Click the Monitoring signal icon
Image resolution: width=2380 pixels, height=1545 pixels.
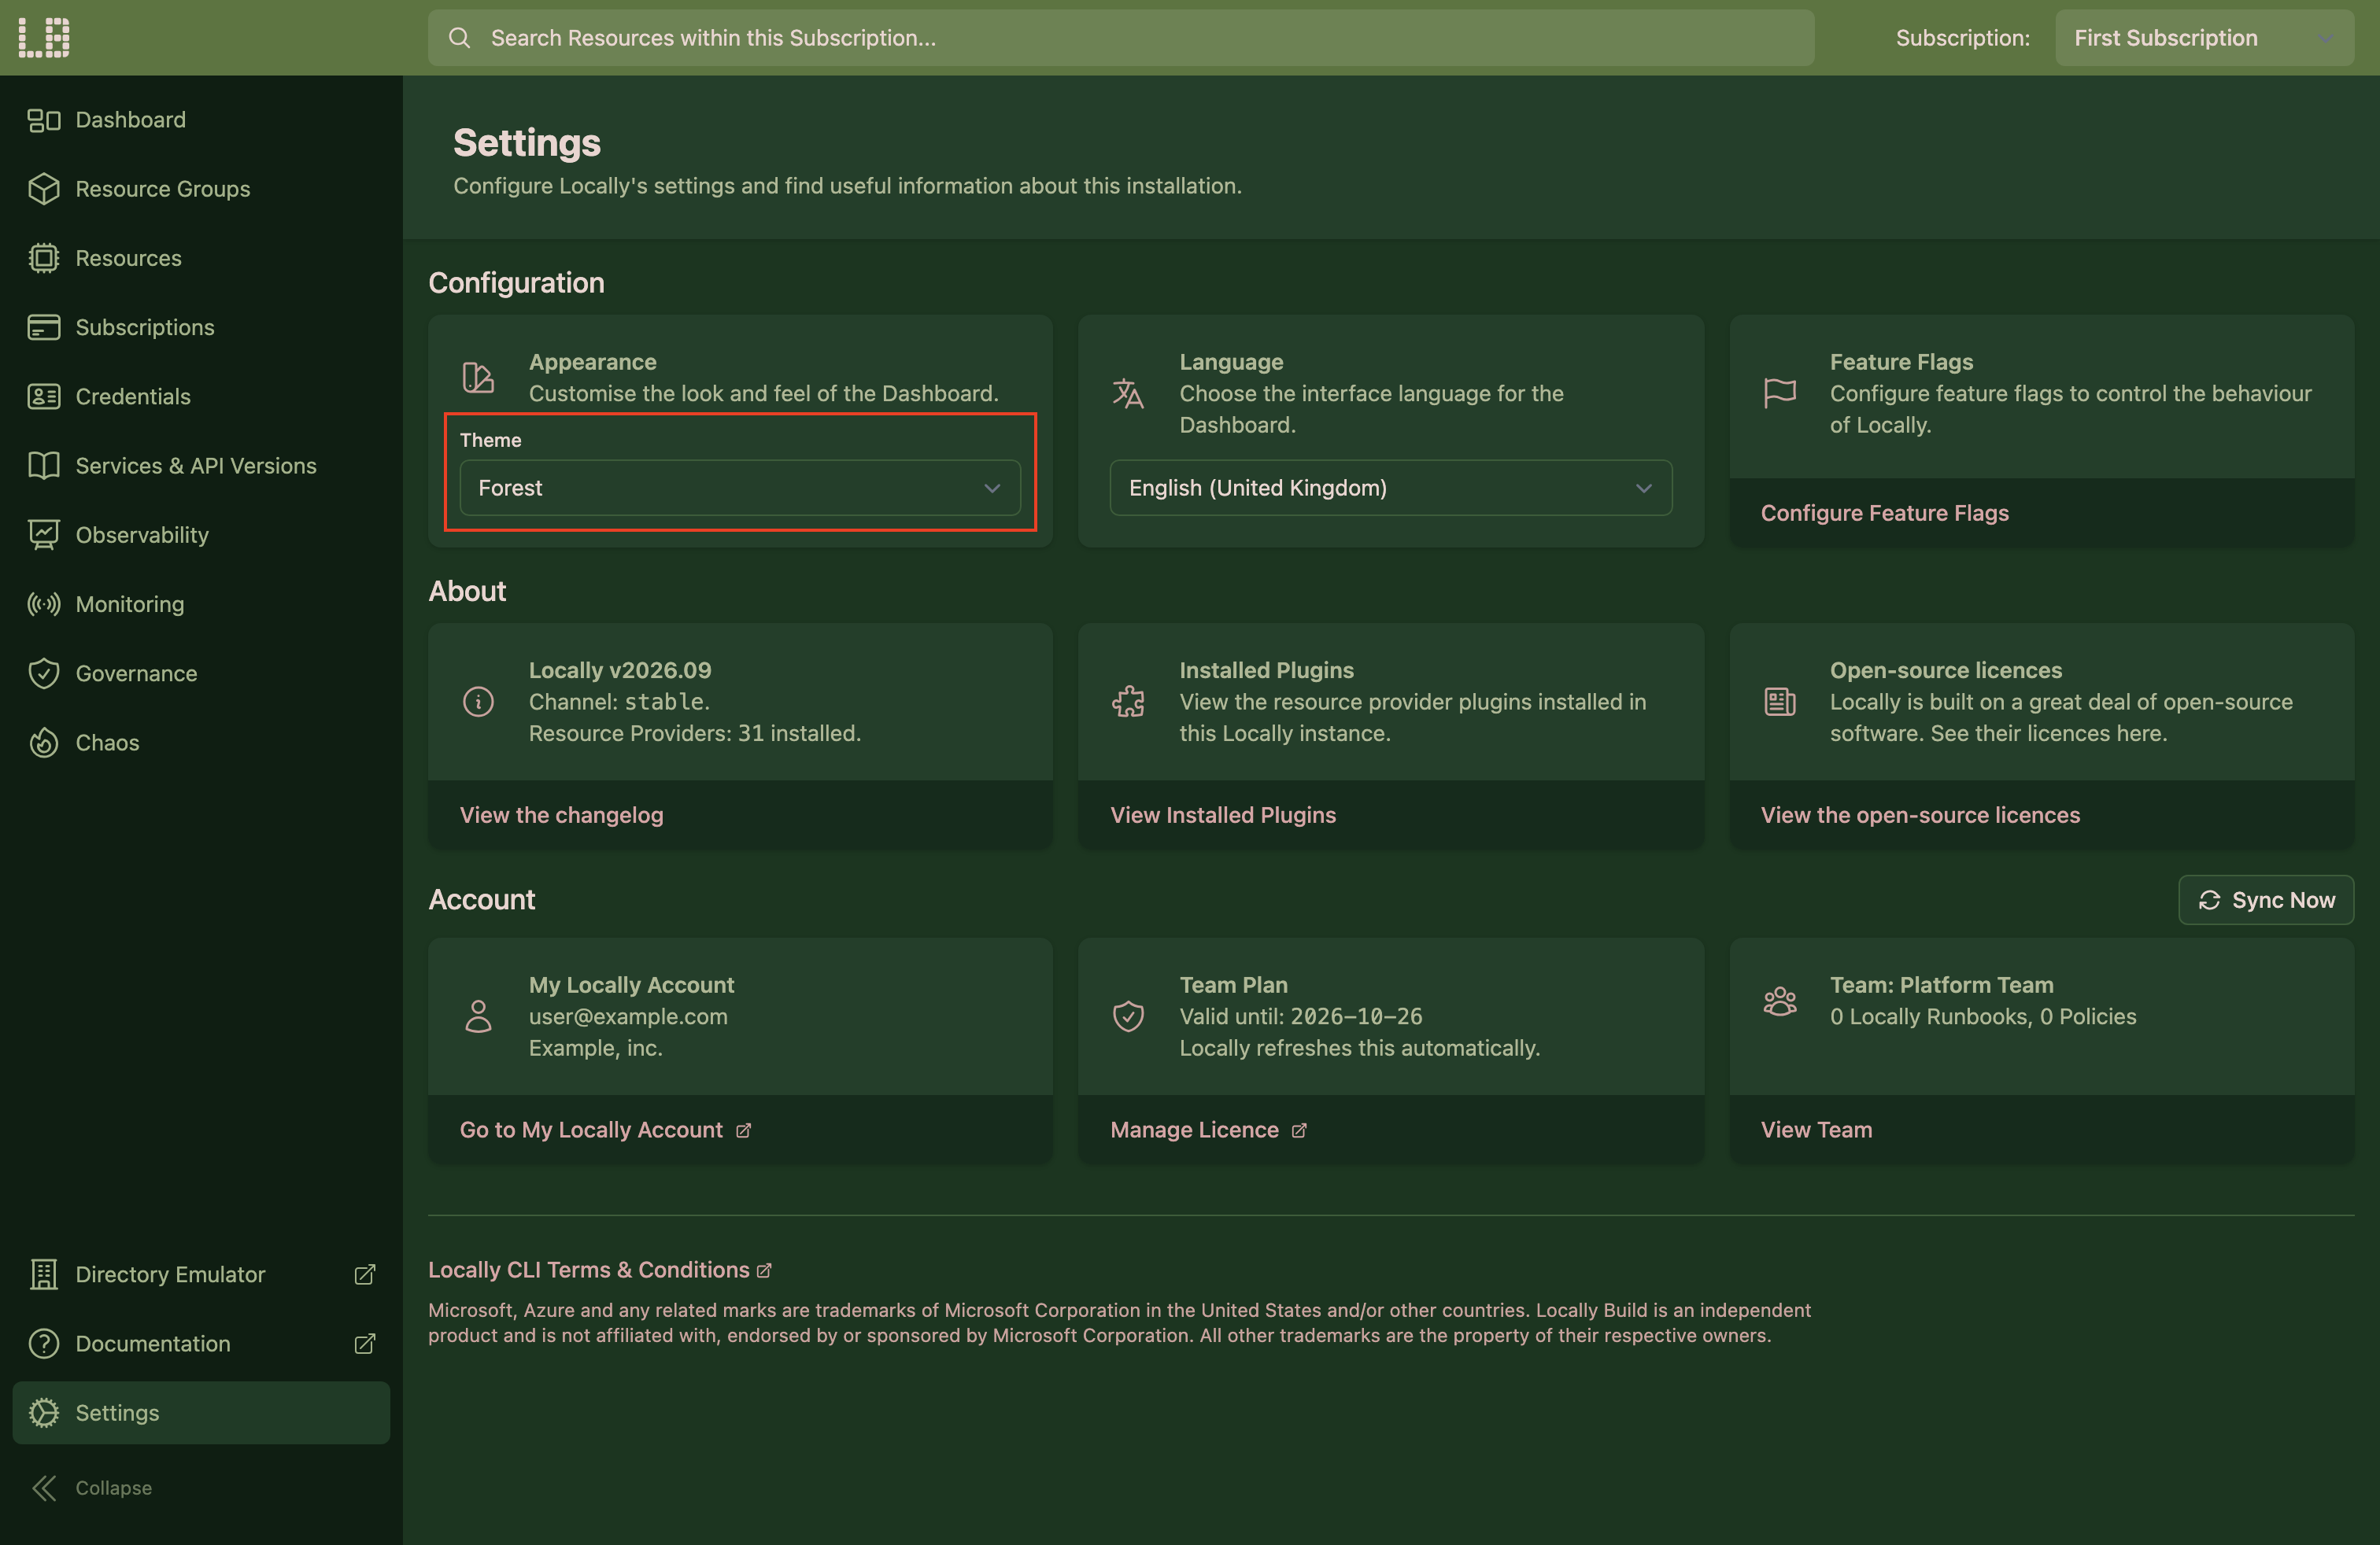44,603
